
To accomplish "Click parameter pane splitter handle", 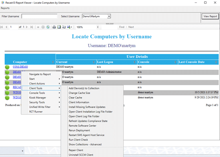I will [x=109, y=24].
